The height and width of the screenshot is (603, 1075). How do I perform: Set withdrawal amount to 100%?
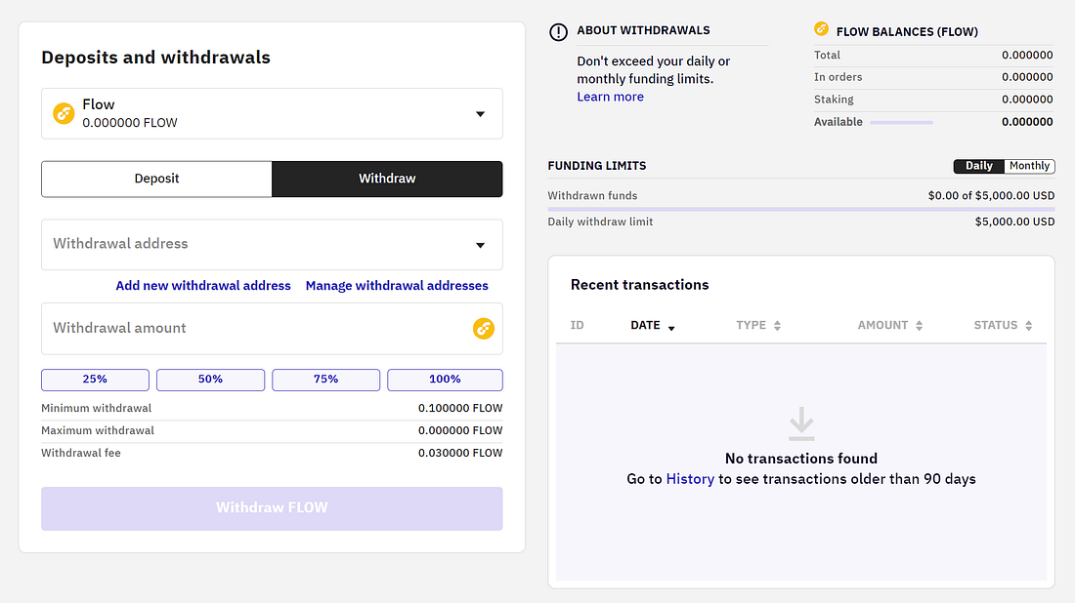tap(445, 380)
